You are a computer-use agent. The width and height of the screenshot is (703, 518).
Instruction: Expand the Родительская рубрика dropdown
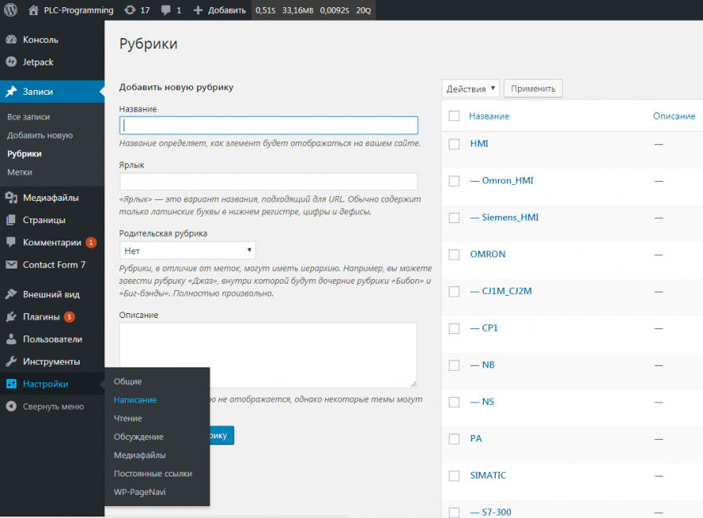[187, 250]
